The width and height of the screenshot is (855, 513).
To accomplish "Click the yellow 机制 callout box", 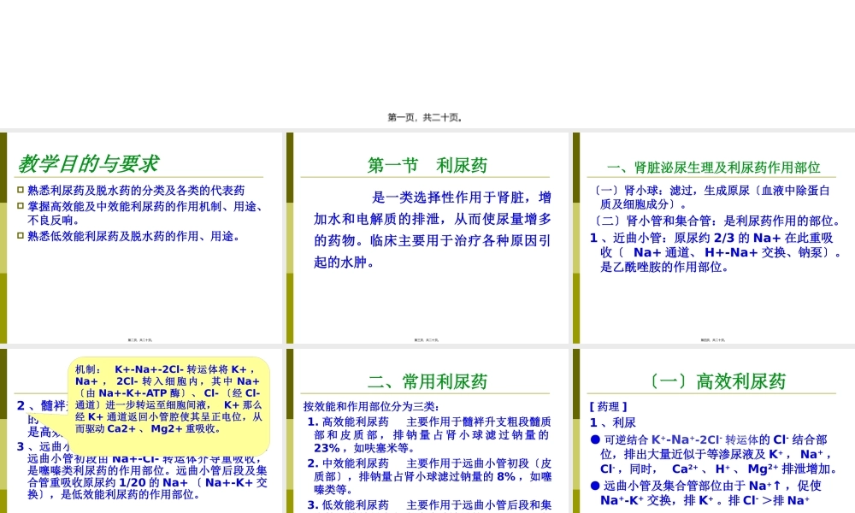I will [x=168, y=398].
